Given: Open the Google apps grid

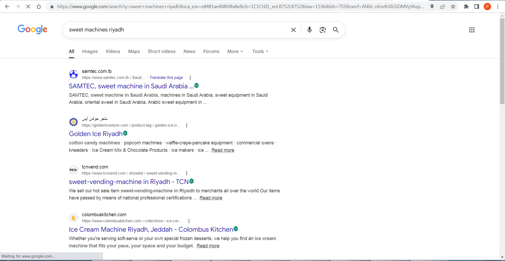Looking at the screenshot, I should pyautogui.click(x=472, y=30).
